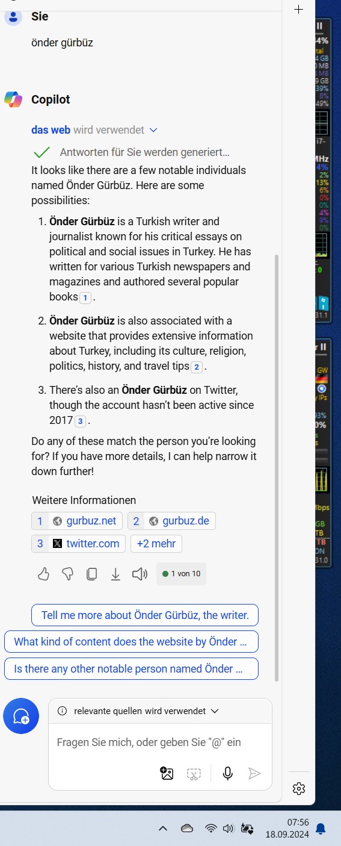Click the thumbs down dislike icon
Screen dimensions: 341x846
click(x=67, y=574)
